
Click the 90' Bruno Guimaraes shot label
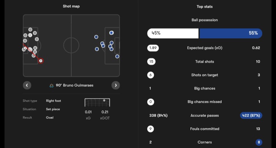[x=75, y=85]
